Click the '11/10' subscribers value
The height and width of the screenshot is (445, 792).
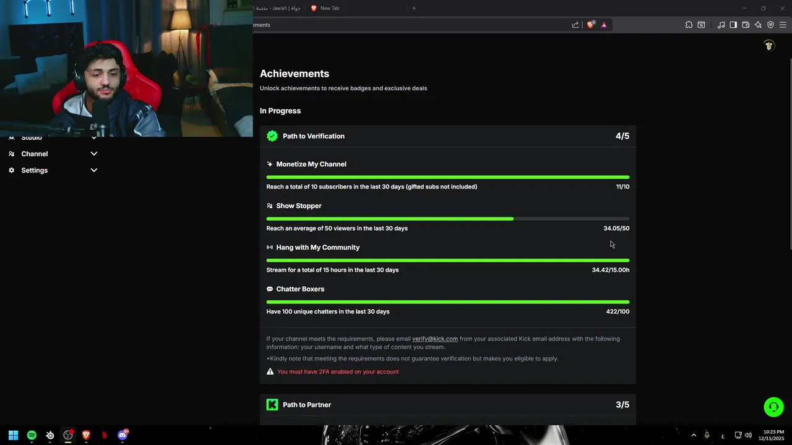622,187
